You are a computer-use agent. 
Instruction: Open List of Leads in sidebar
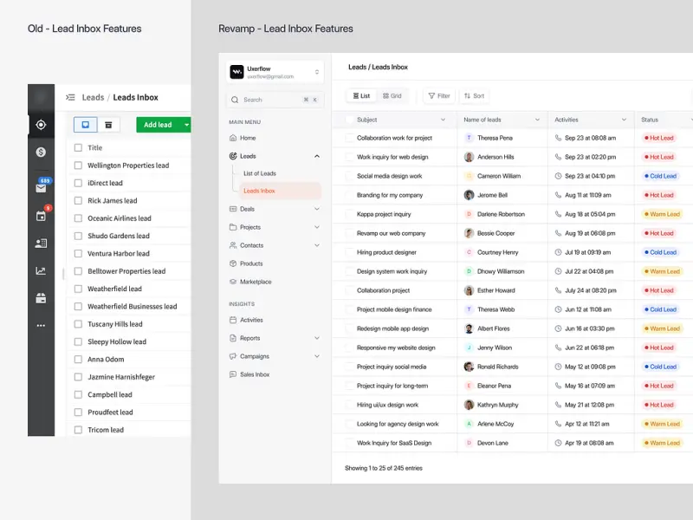click(260, 173)
